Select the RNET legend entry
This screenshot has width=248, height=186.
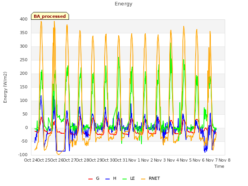[x=150, y=178]
